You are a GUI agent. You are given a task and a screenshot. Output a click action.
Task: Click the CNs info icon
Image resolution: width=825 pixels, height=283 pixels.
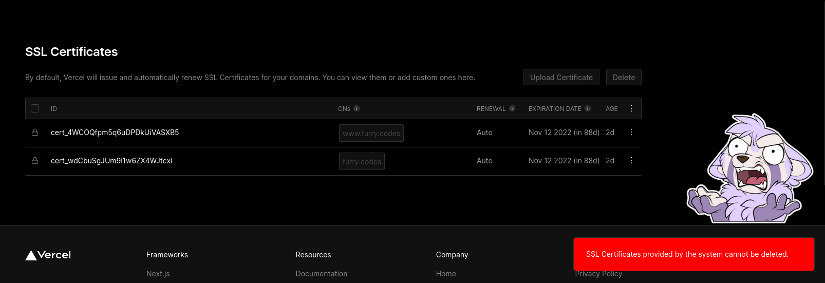pyautogui.click(x=357, y=108)
